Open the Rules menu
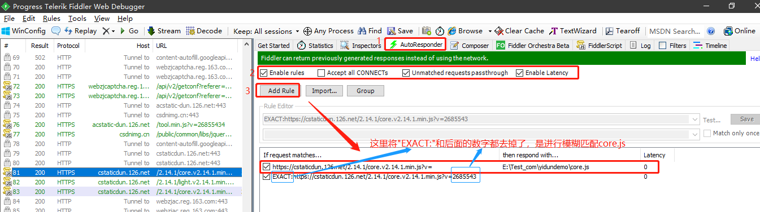 [x=51, y=19]
